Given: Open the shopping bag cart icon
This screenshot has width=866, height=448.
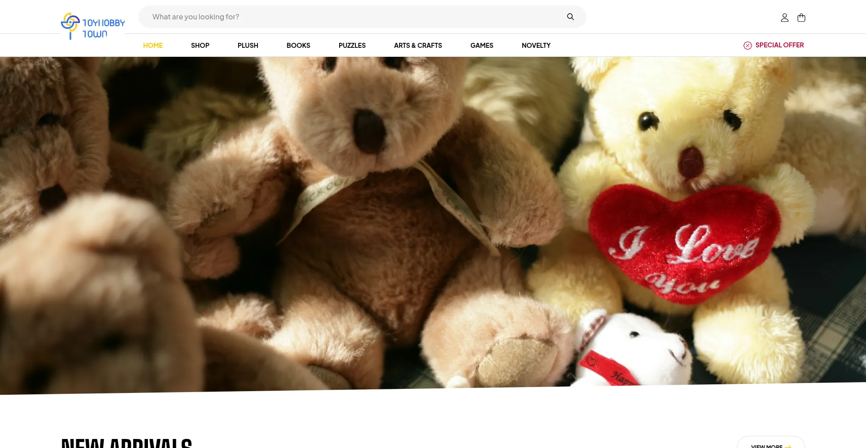Looking at the screenshot, I should pos(801,18).
